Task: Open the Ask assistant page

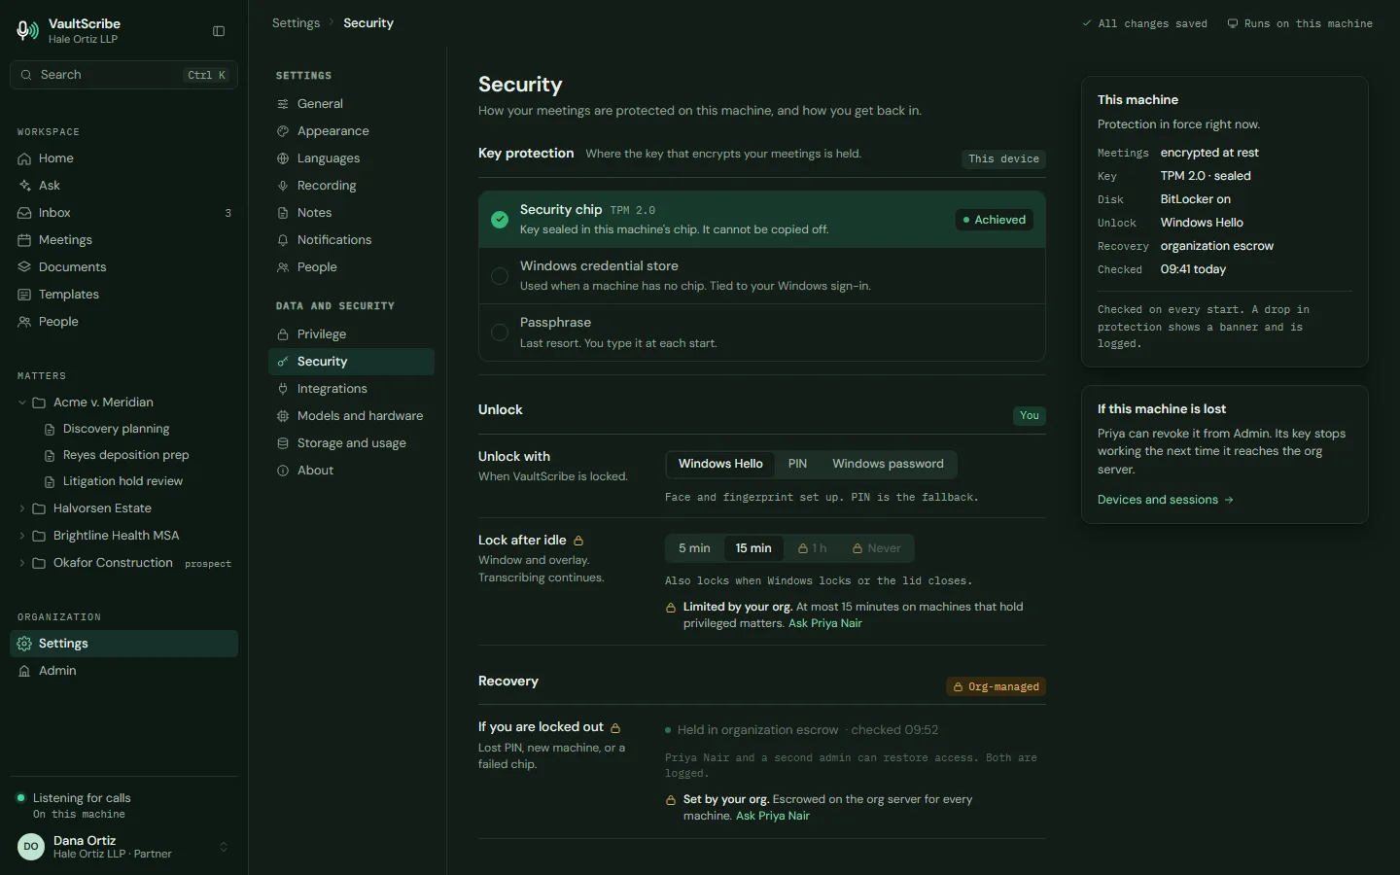Action: tap(123, 186)
